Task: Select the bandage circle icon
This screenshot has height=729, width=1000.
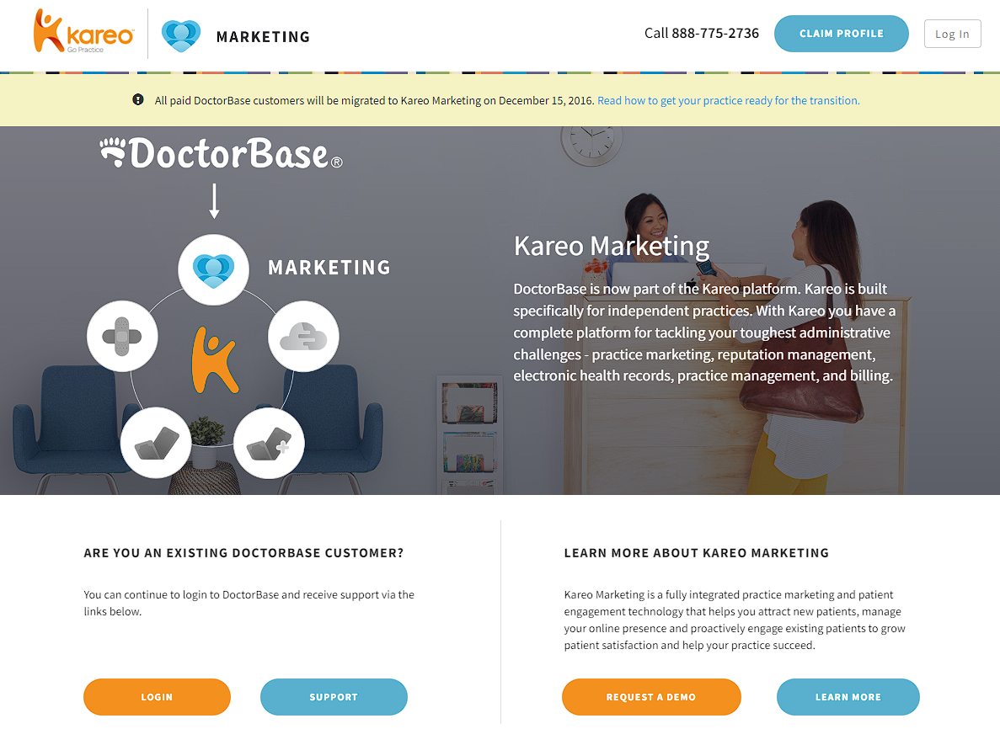Action: click(122, 336)
